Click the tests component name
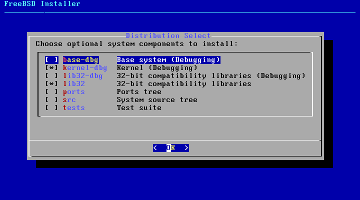Image resolution: width=360 pixels, height=200 pixels. tap(73, 108)
